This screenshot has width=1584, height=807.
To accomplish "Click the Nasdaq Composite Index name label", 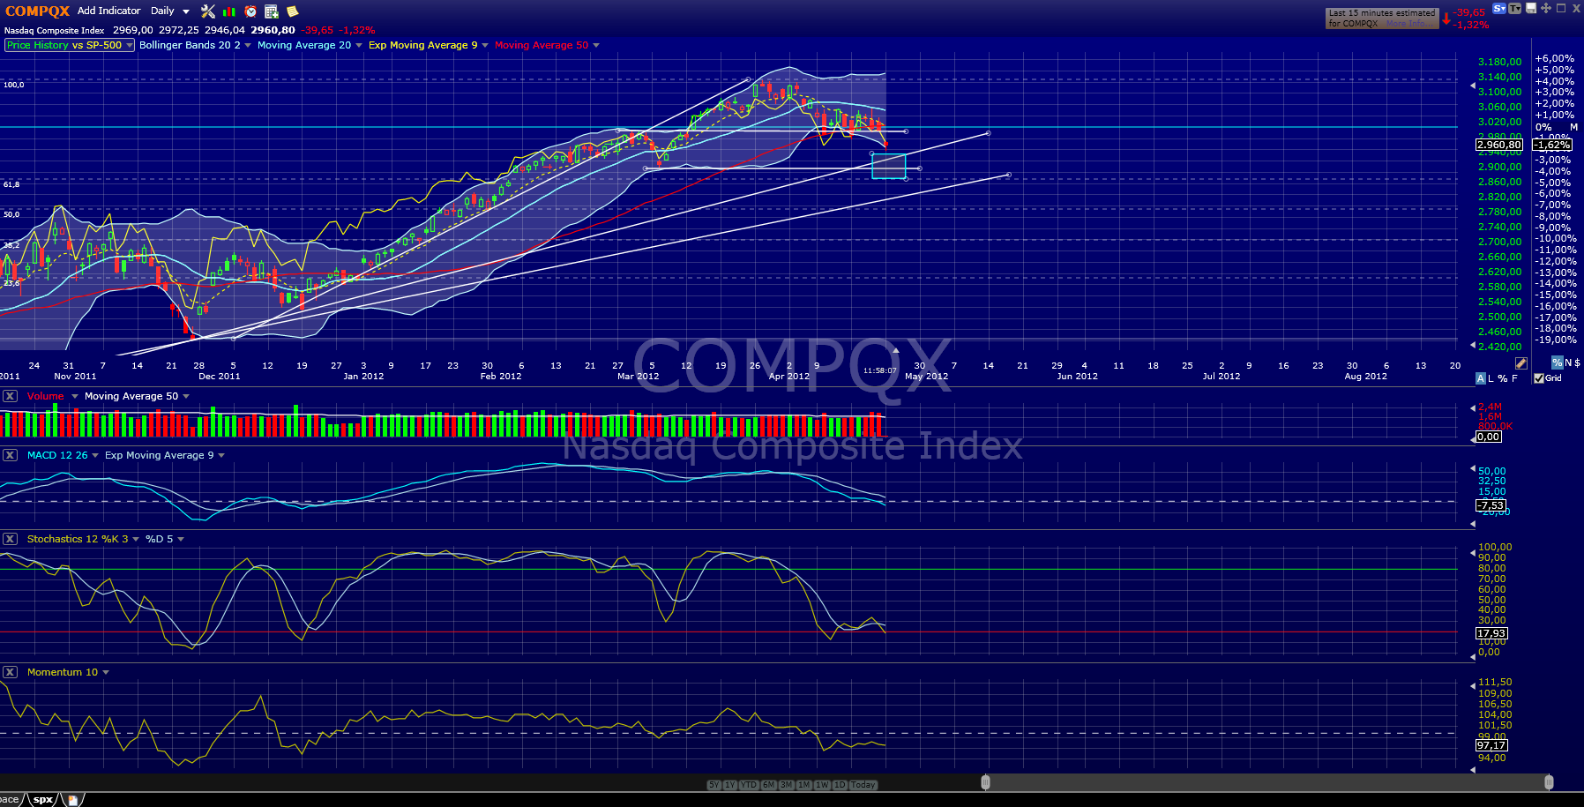I will pos(55,30).
